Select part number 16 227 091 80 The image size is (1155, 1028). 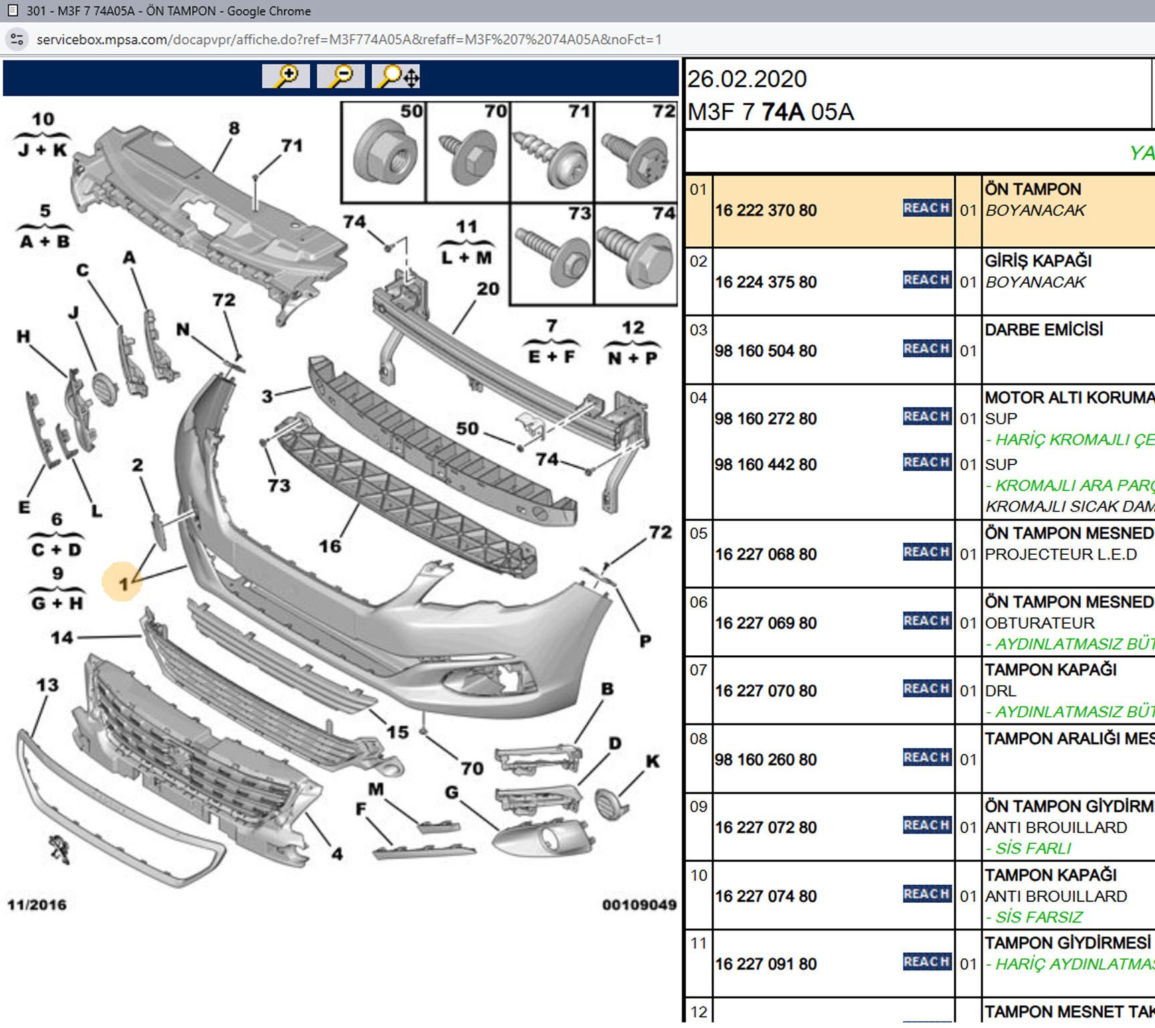766,964
